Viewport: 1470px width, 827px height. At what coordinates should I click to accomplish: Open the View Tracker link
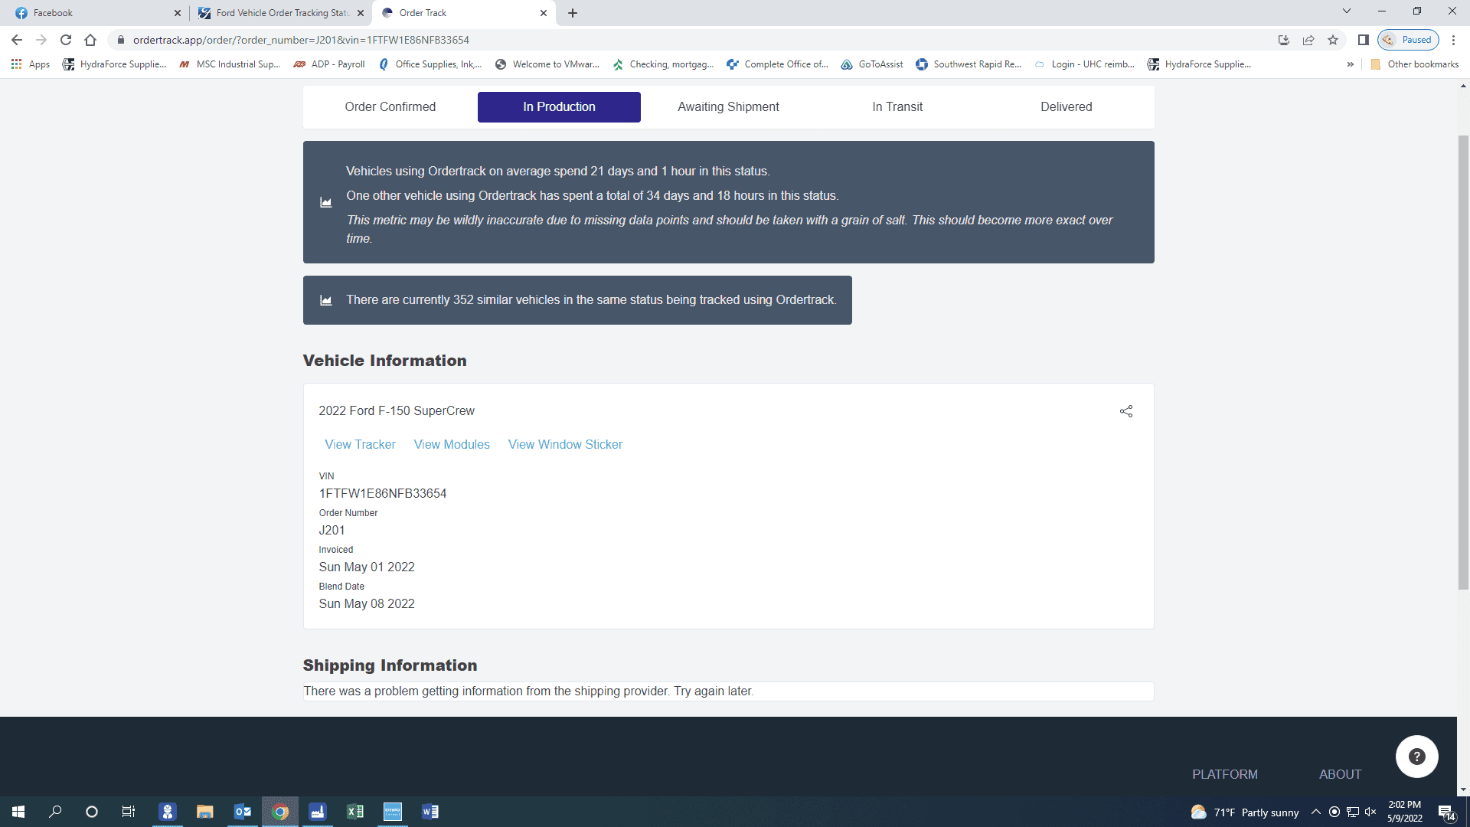(x=360, y=445)
